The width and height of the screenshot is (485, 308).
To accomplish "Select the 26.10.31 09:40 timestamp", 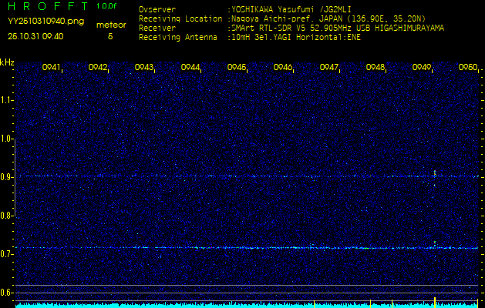I will [x=35, y=36].
